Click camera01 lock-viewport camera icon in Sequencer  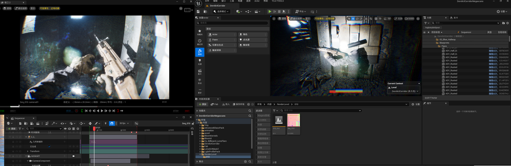tap(74, 156)
